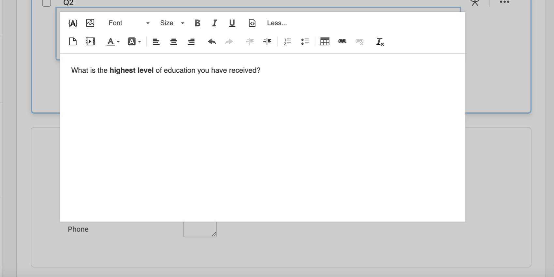This screenshot has height=277, width=554.
Task: Toggle bold formatting
Action: click(x=197, y=23)
